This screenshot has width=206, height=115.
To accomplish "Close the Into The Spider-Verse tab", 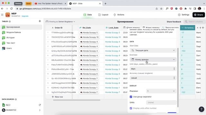I will [65, 4].
